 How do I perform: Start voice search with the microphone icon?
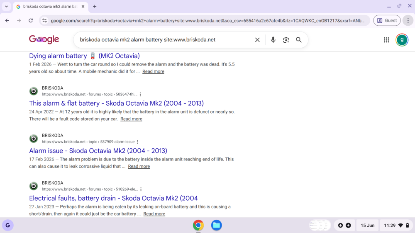pos(273,40)
